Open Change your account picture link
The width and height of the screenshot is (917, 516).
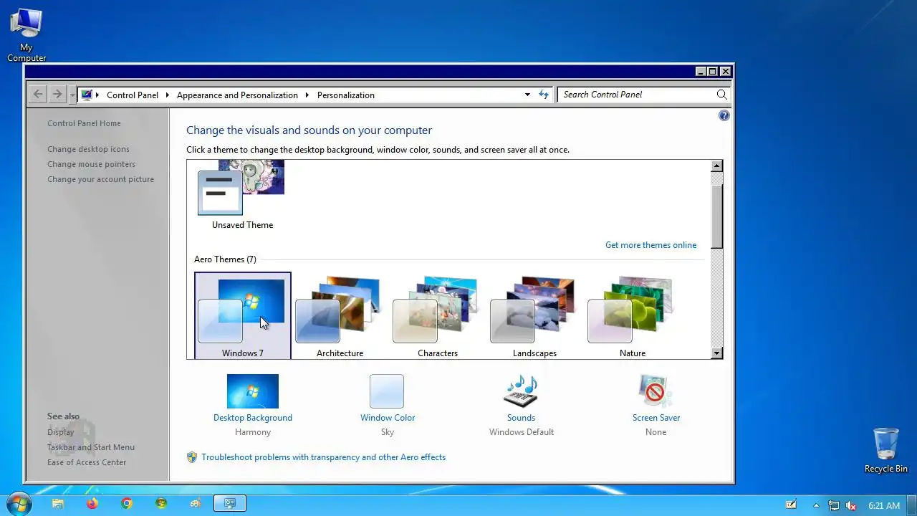pos(100,179)
